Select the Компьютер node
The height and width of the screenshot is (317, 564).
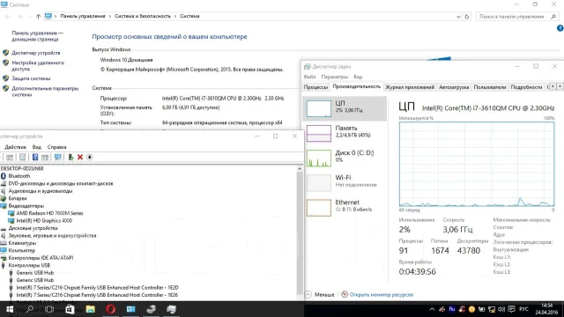pyautogui.click(x=22, y=250)
